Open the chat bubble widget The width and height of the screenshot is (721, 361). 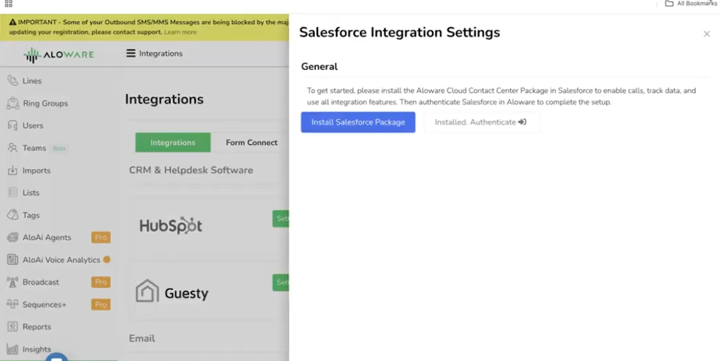tap(57, 357)
